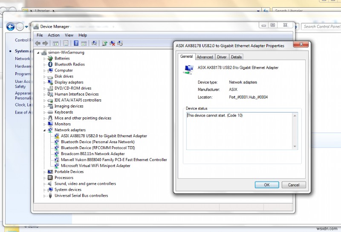Viewport: 341px width, 232px height.
Task: Collapse the Network adapters node
Action: click(x=44, y=130)
